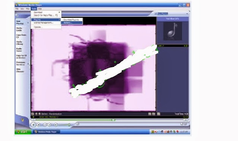This screenshot has height=141, width=238.
Task: Choose Search for Media Files entry
Action: pyautogui.click(x=46, y=15)
